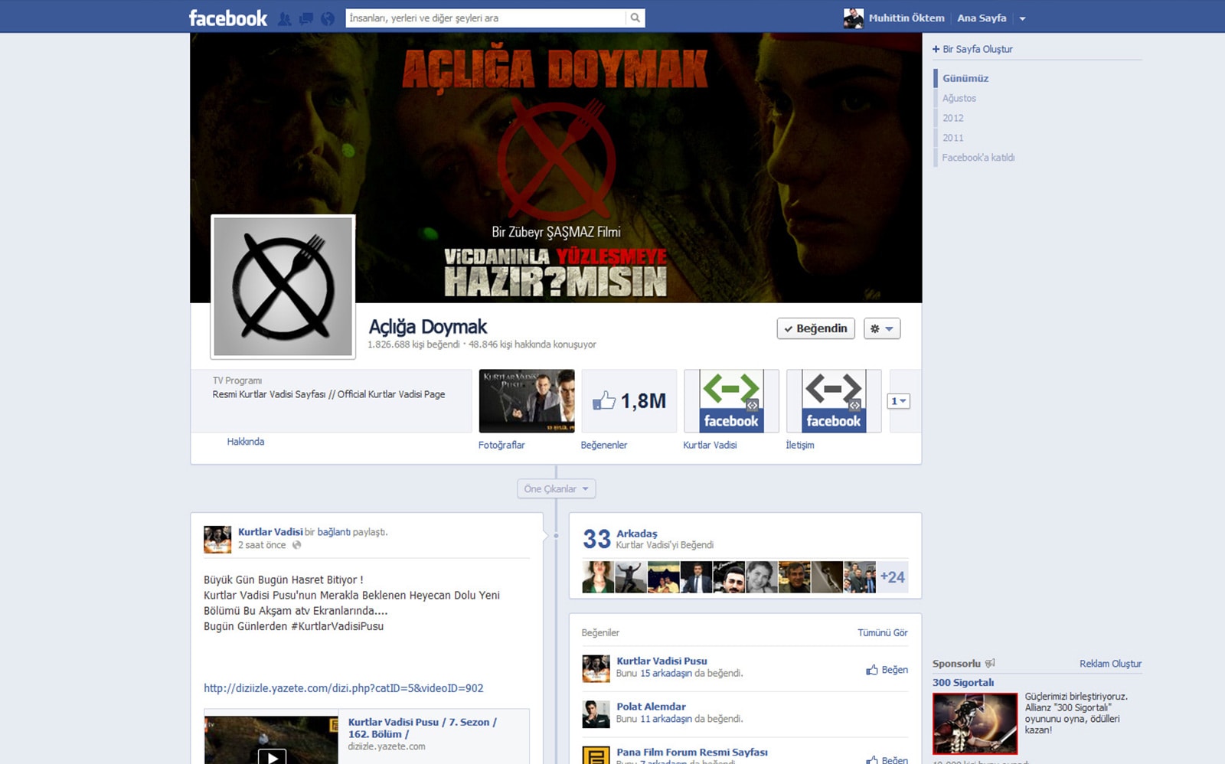This screenshot has width=1225, height=764.
Task: Open the diziizle.yazete.com link
Action: (343, 688)
